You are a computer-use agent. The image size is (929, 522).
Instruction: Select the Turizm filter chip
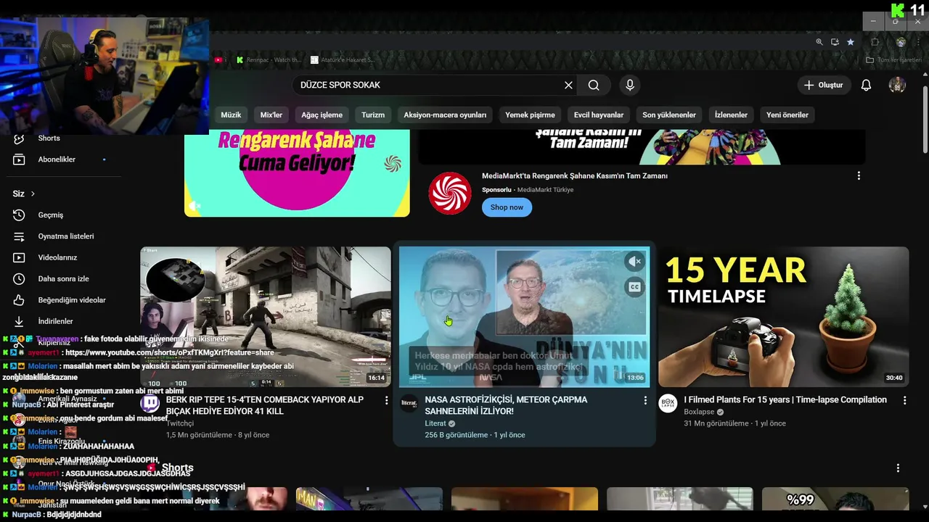tap(373, 115)
